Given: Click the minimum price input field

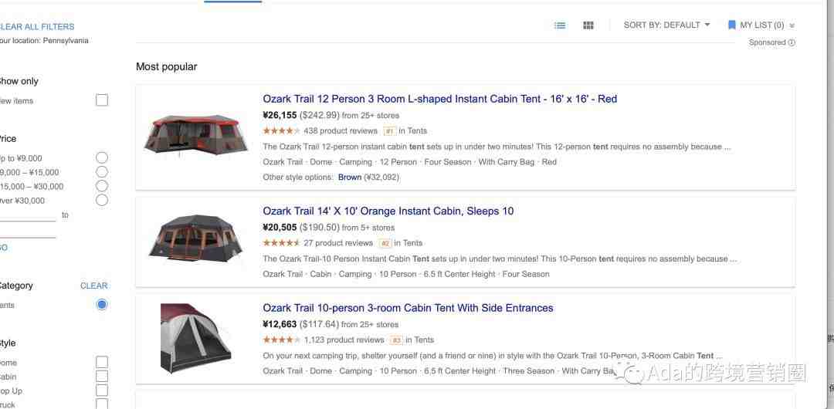Looking at the screenshot, I should (28, 215).
